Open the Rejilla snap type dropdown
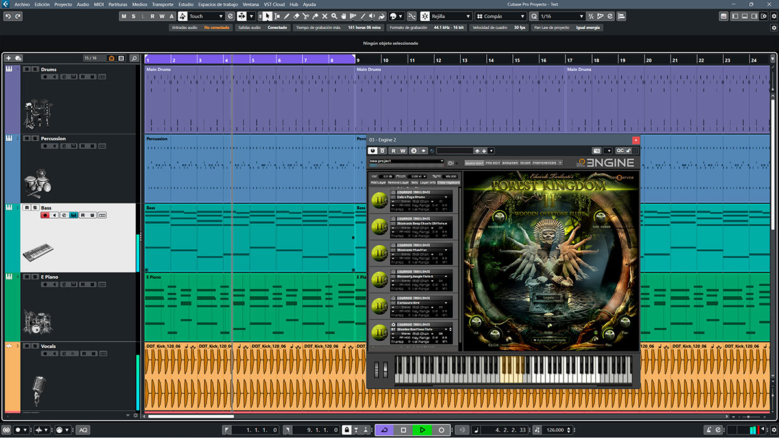Screen dimensions: 779x438 452,16
